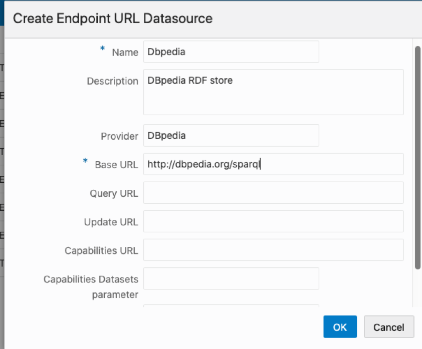Cancel the Create Endpoint URL dialog
This screenshot has height=349, width=422.
pos(388,326)
